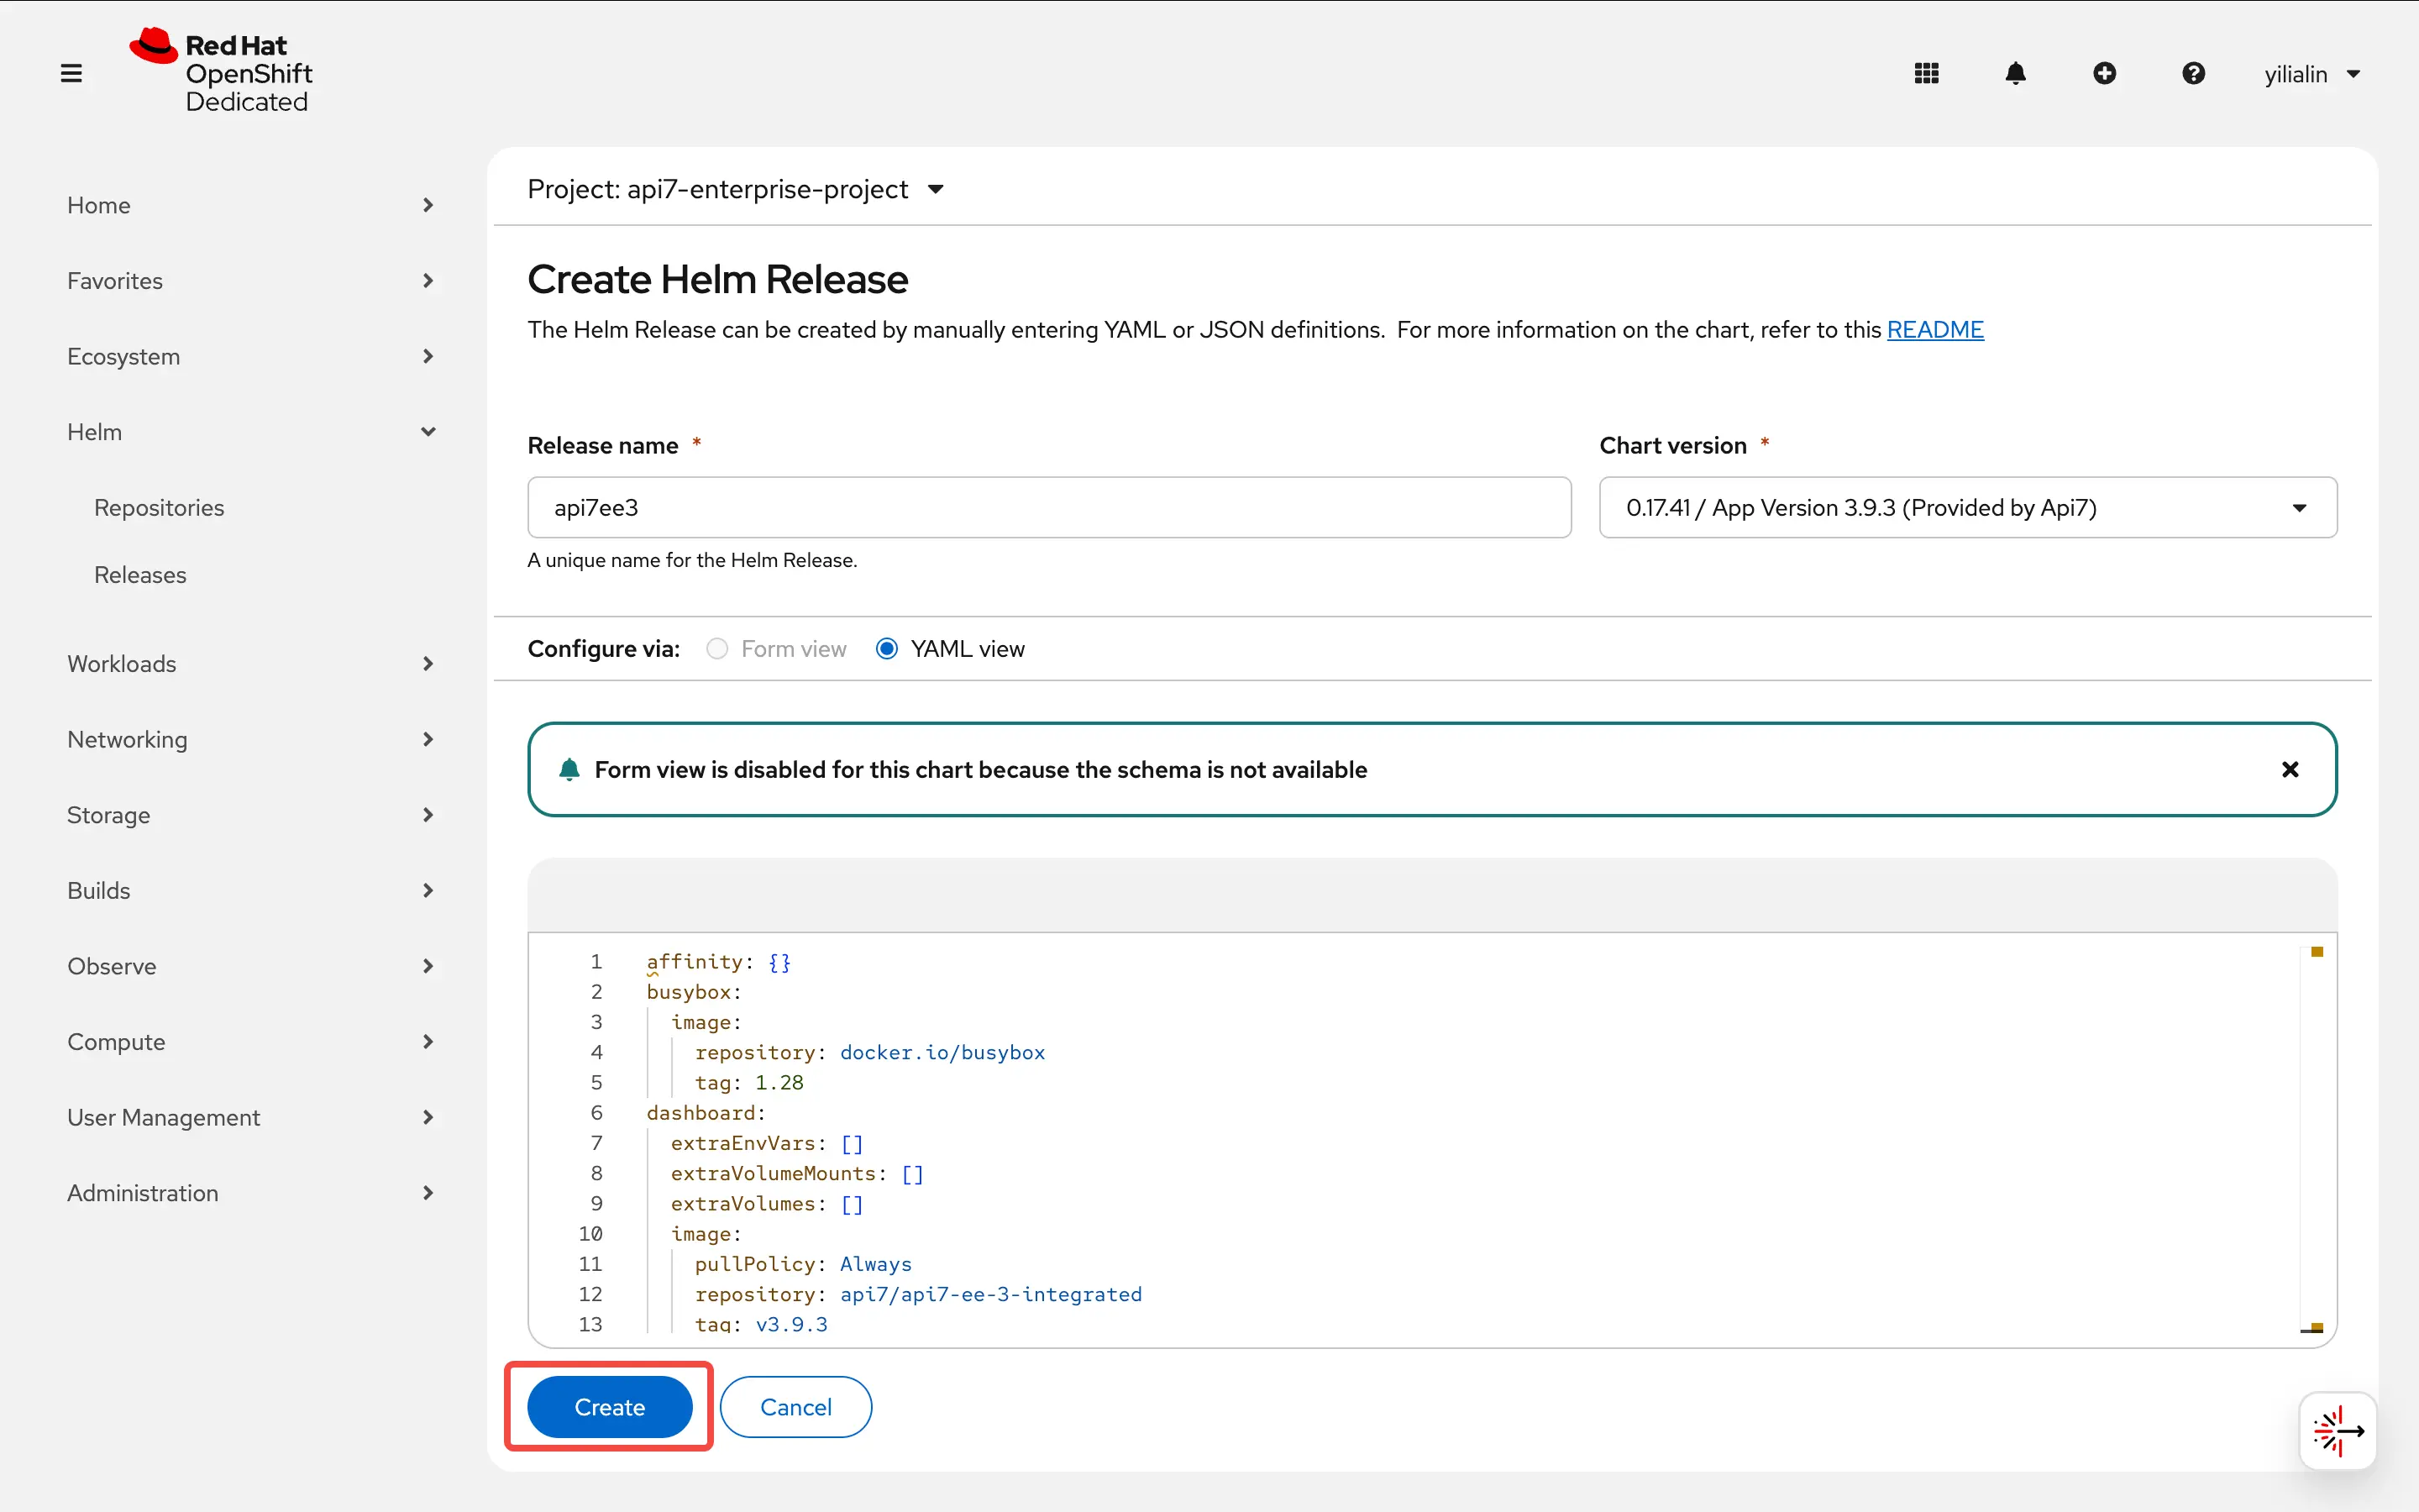This screenshot has height=1512, width=2419.
Task: Click the Create button
Action: point(609,1407)
